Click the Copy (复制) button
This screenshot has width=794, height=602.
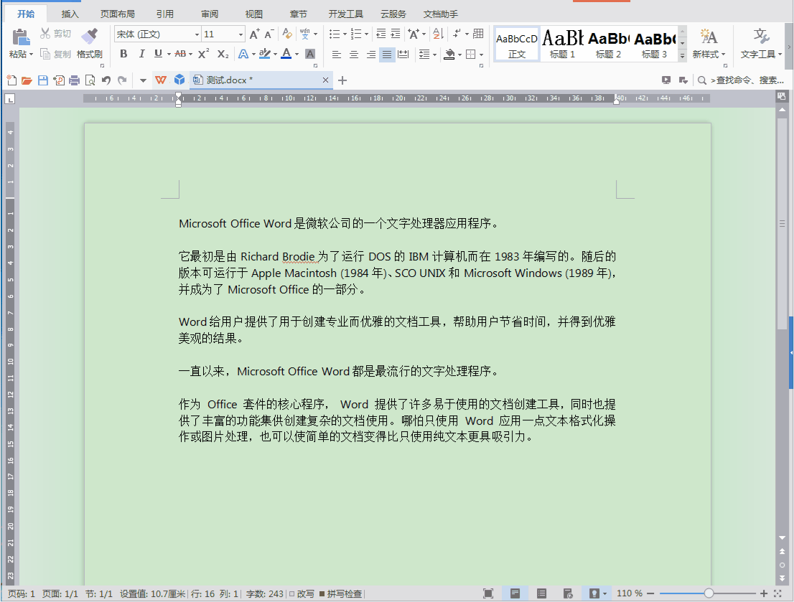(56, 54)
